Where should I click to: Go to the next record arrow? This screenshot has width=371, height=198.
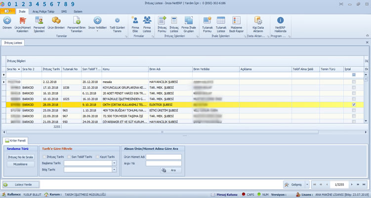pyautogui.click(x=352, y=185)
